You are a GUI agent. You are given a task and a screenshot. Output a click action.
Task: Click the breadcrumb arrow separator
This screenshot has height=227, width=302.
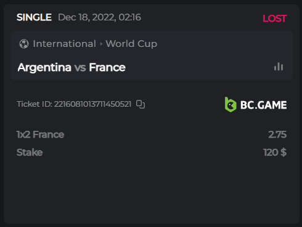[101, 44]
